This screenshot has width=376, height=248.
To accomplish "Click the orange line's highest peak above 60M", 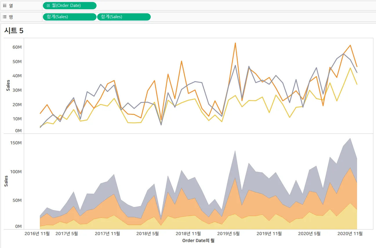I will (235, 43).
